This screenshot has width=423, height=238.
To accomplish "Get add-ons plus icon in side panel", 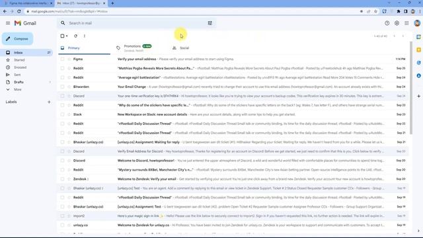I will pos(418,96).
